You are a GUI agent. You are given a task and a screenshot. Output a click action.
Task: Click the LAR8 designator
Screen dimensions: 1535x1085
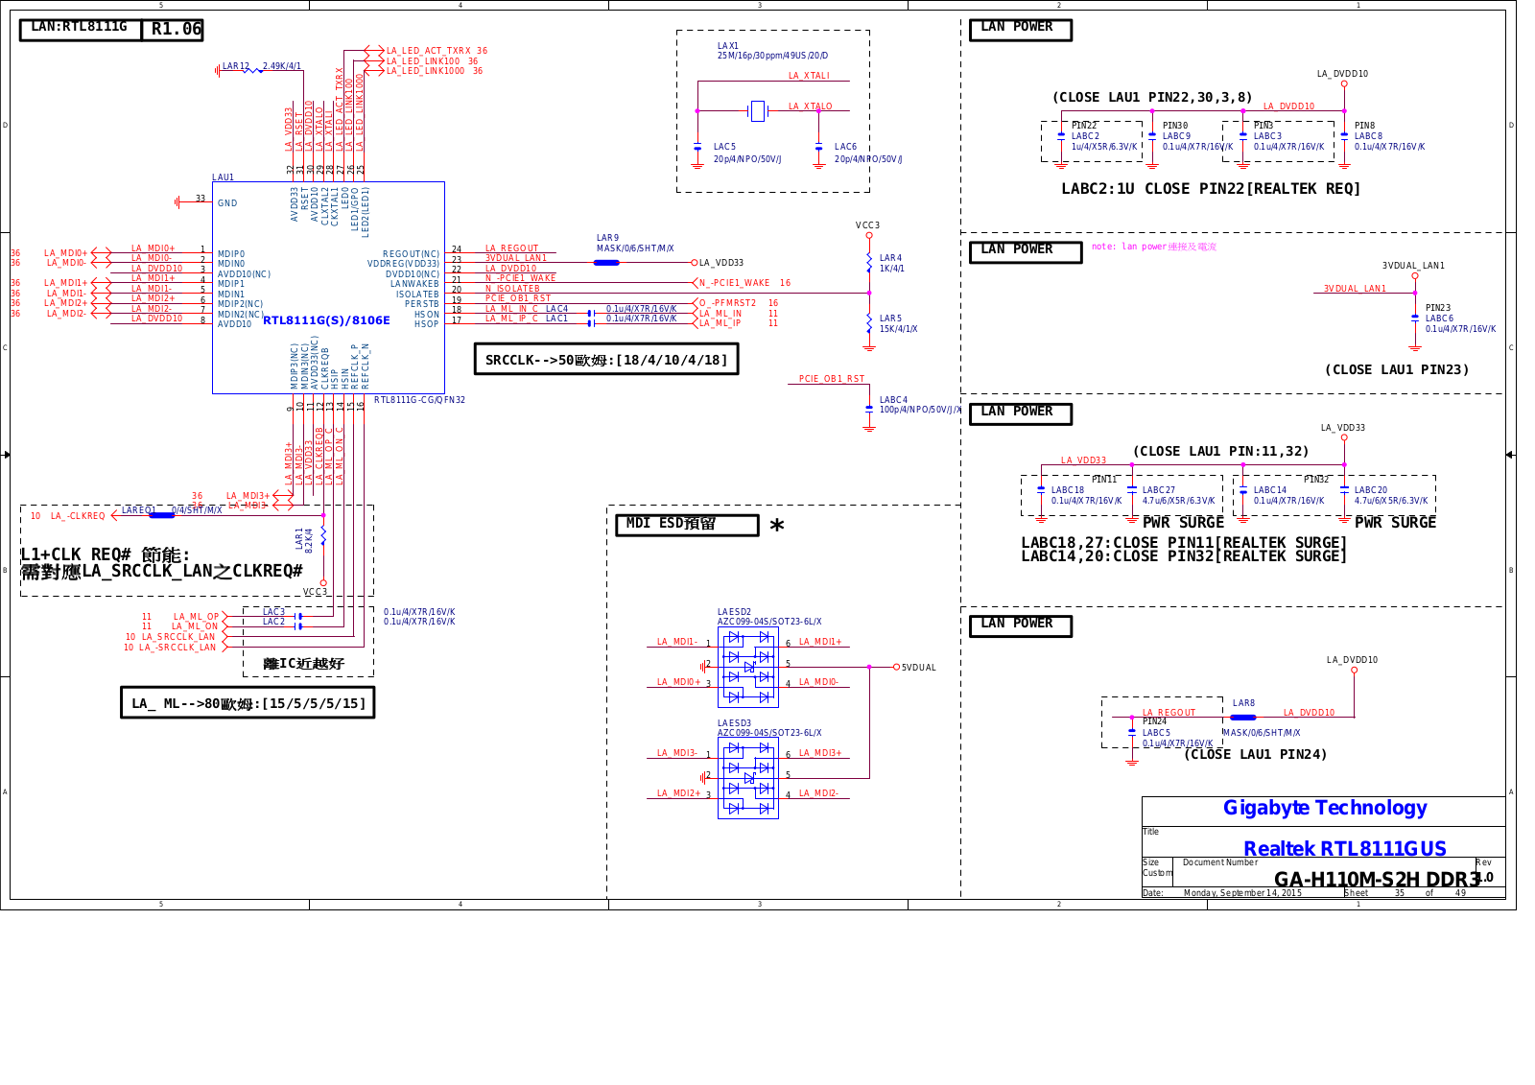1243,703
